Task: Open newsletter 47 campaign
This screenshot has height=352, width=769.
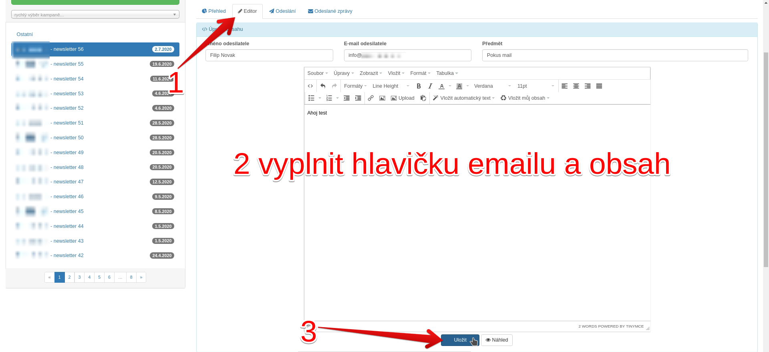Action: click(95, 182)
